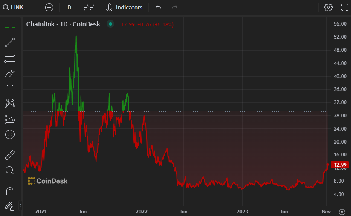Toggle fullscreen mode for the chart

click(345, 7)
